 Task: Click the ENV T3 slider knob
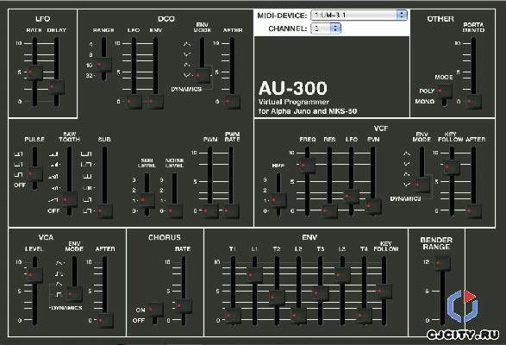click(320, 293)
